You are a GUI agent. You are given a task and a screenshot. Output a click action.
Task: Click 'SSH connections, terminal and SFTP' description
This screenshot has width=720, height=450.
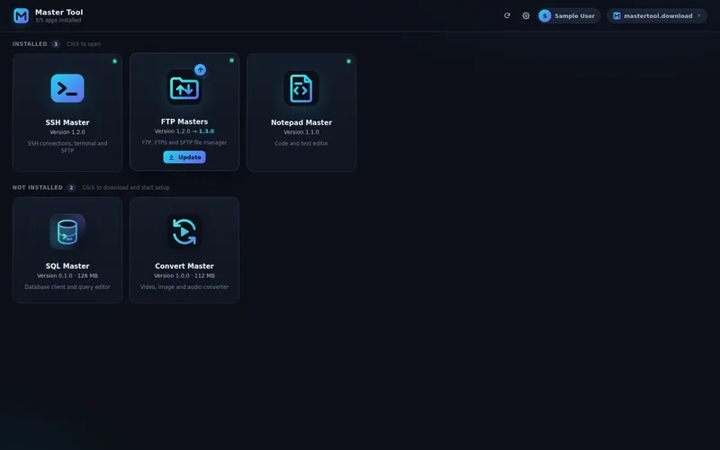(x=67, y=147)
